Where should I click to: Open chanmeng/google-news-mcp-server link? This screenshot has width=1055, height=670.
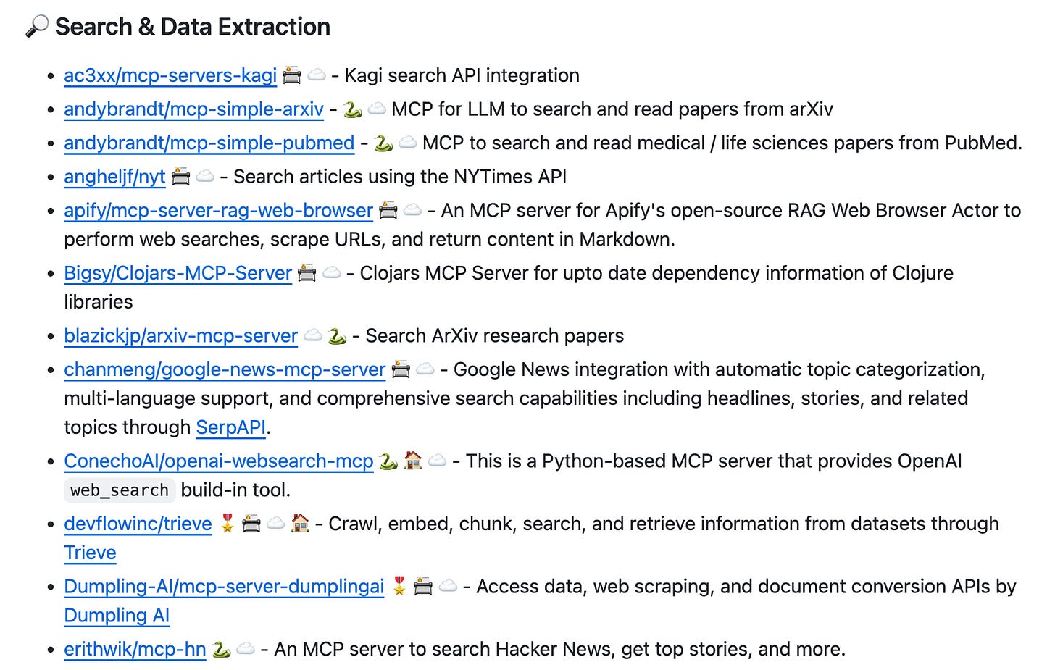[225, 369]
